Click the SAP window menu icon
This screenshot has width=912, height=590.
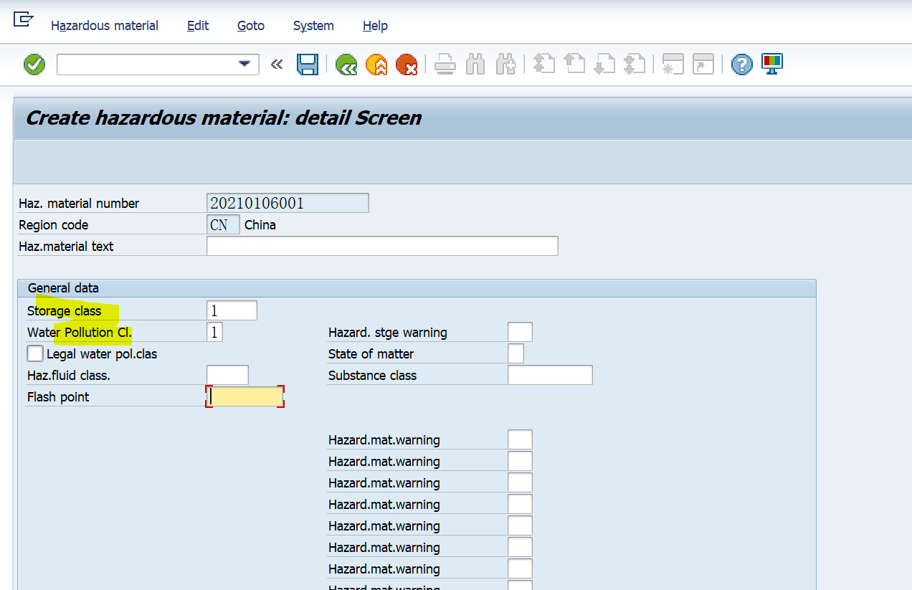pyautogui.click(x=24, y=19)
